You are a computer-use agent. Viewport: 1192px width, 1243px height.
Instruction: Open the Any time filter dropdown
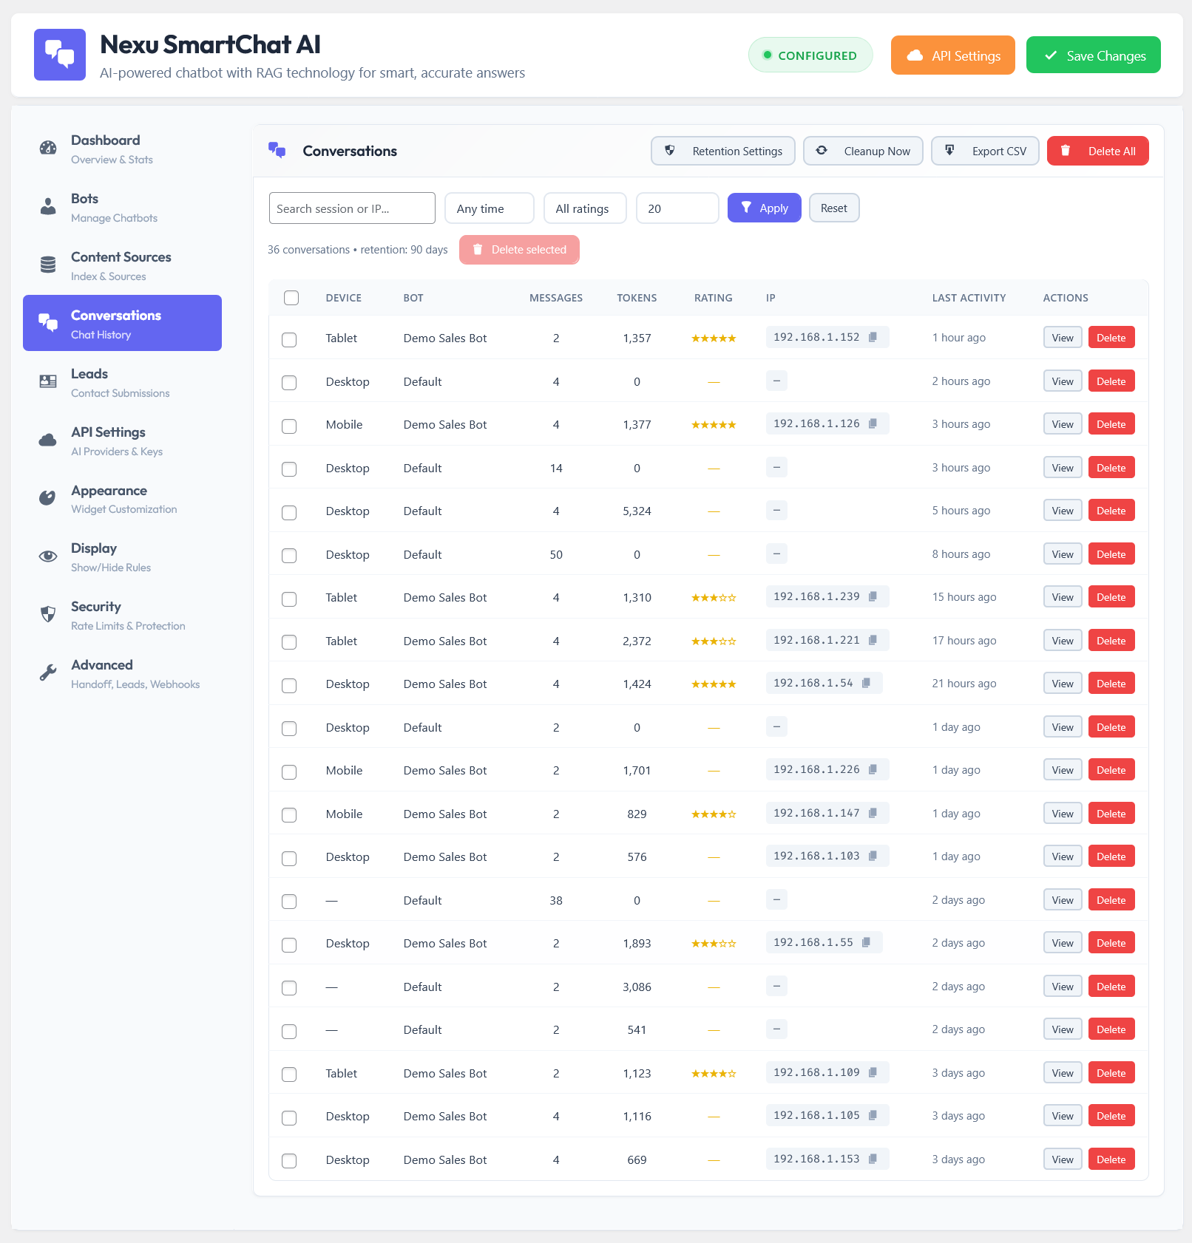pyautogui.click(x=490, y=208)
